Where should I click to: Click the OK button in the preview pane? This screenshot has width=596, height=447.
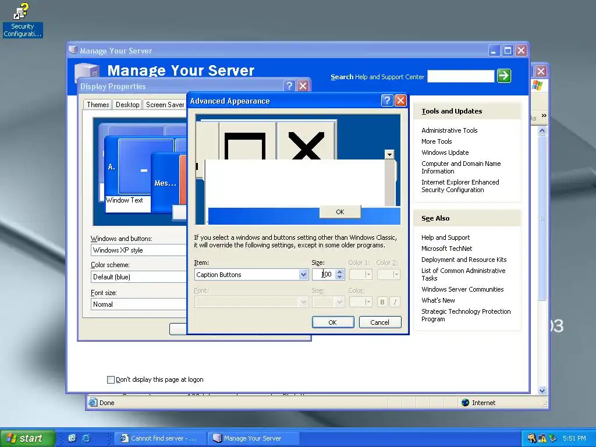340,212
